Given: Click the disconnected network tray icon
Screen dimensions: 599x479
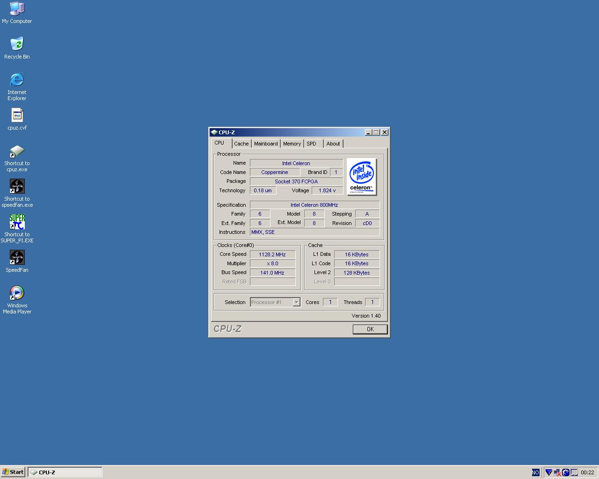Looking at the screenshot, I should click(557, 472).
